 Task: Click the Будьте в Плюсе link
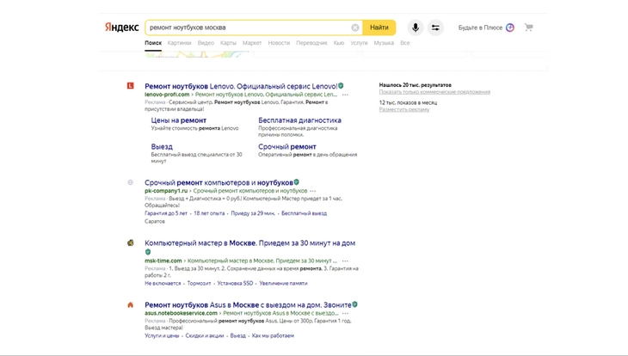[x=480, y=28]
